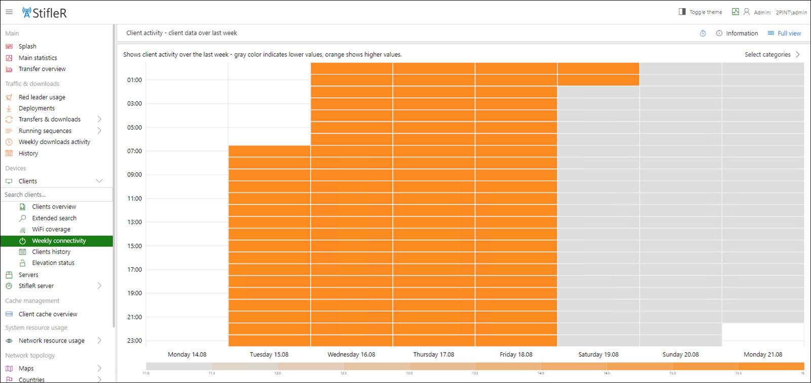Click the Search clients input field
811x383 pixels.
tap(56, 195)
